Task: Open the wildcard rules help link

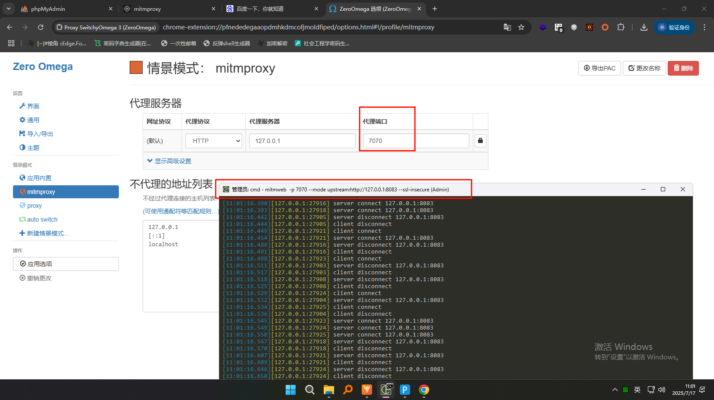Action: coord(181,211)
